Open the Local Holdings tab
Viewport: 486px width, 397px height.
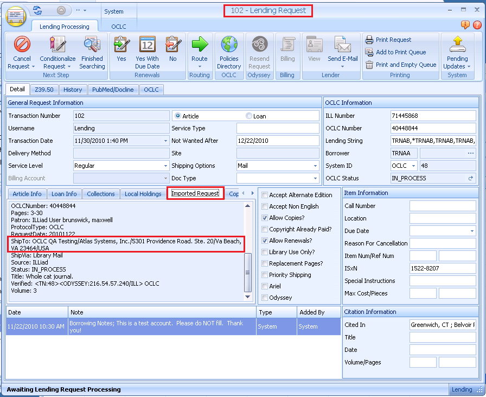pos(143,194)
